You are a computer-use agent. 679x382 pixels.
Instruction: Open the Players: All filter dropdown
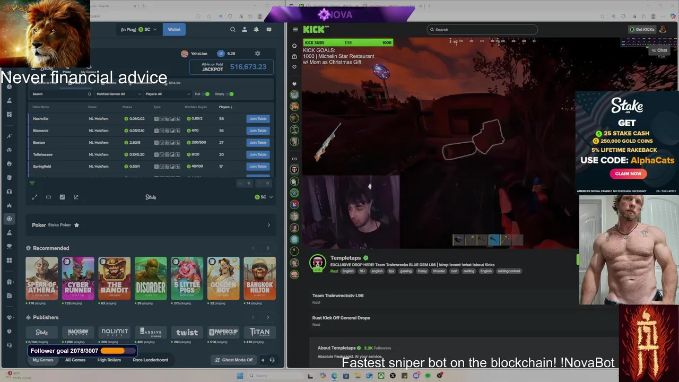pyautogui.click(x=167, y=94)
